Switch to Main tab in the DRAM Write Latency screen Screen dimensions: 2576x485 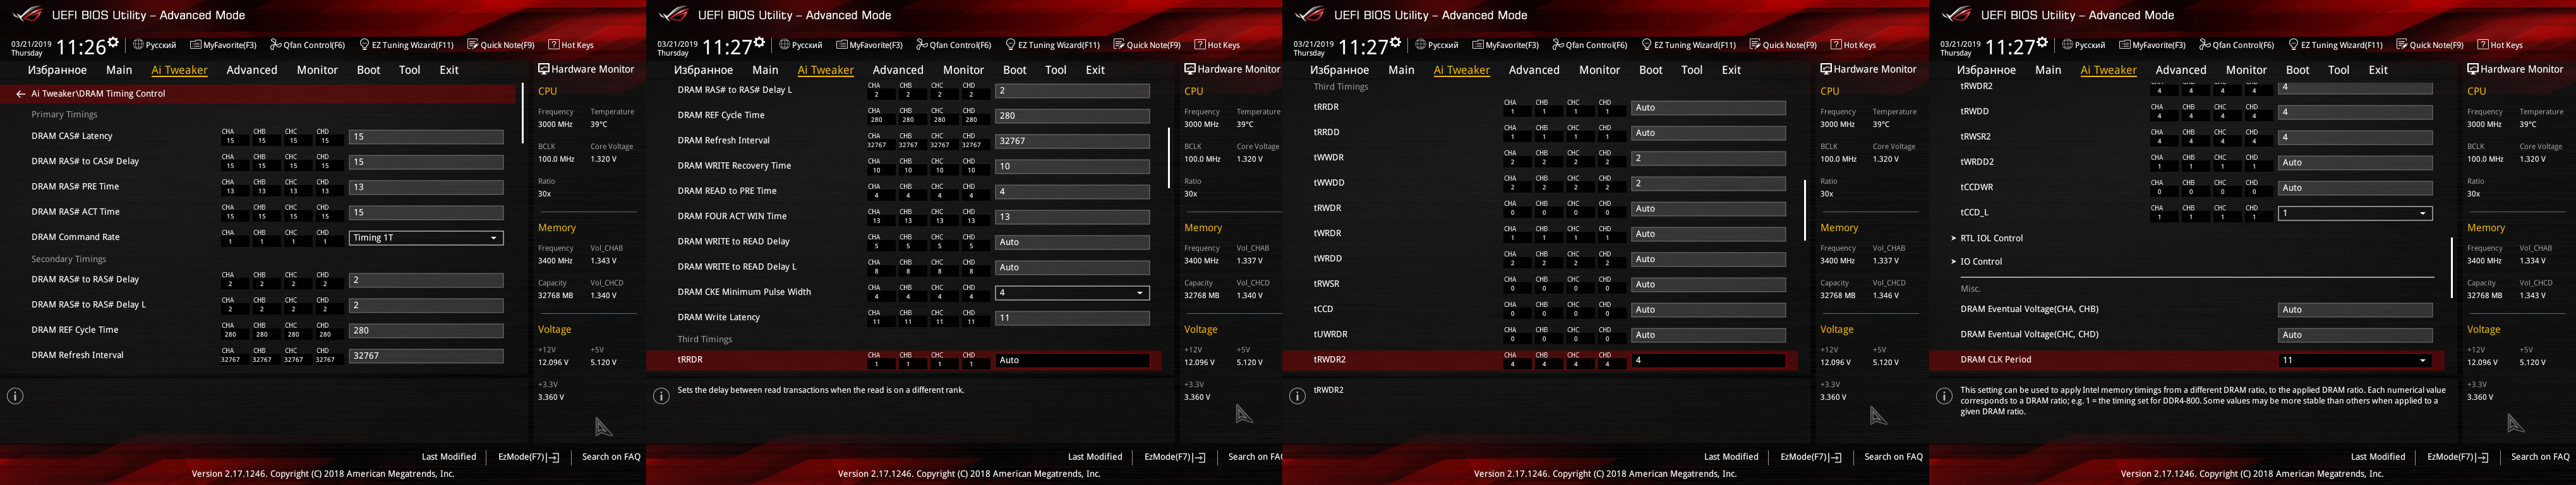(x=765, y=70)
